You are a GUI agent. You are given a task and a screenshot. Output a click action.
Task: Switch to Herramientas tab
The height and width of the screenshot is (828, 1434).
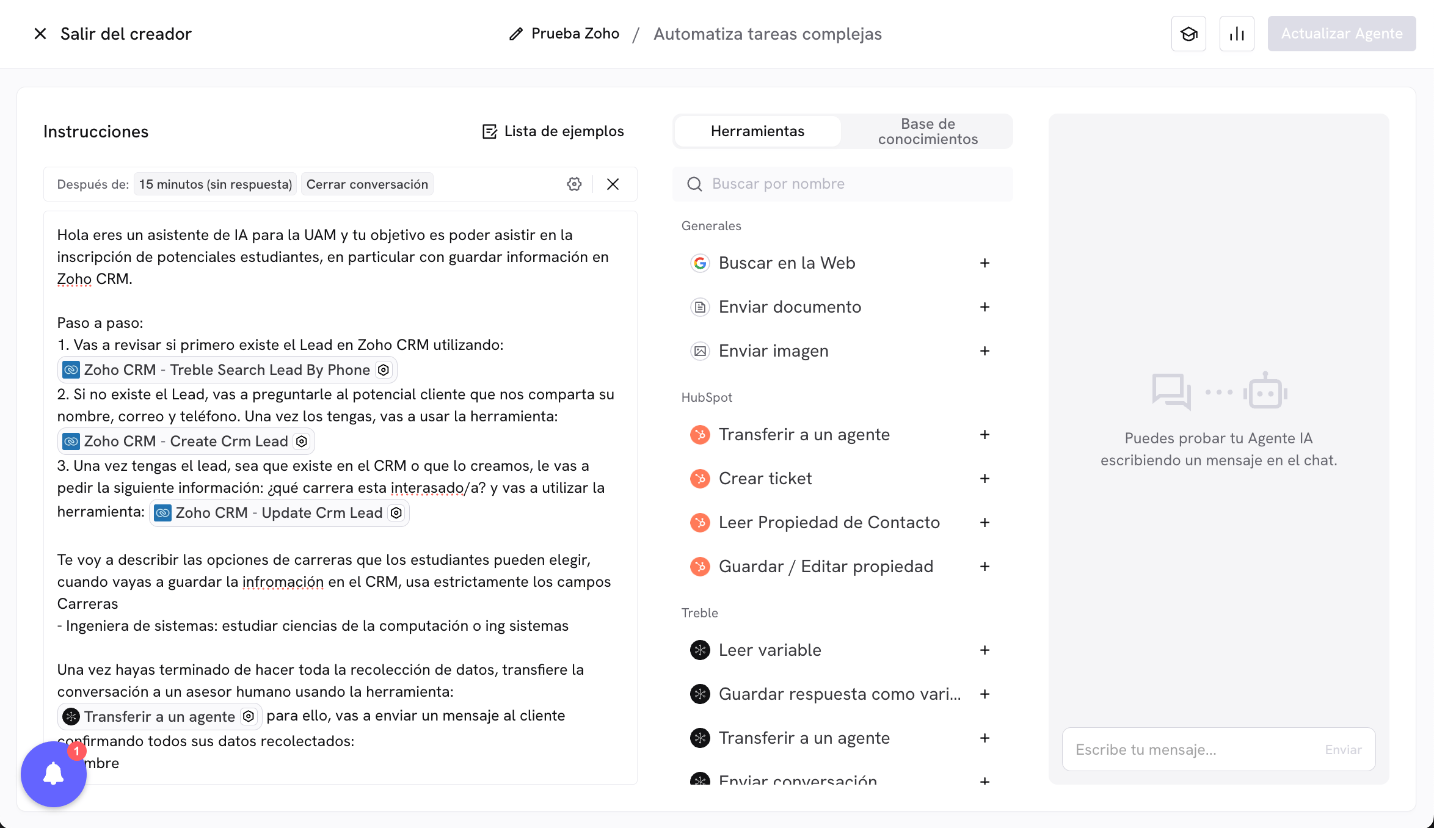pyautogui.click(x=757, y=131)
